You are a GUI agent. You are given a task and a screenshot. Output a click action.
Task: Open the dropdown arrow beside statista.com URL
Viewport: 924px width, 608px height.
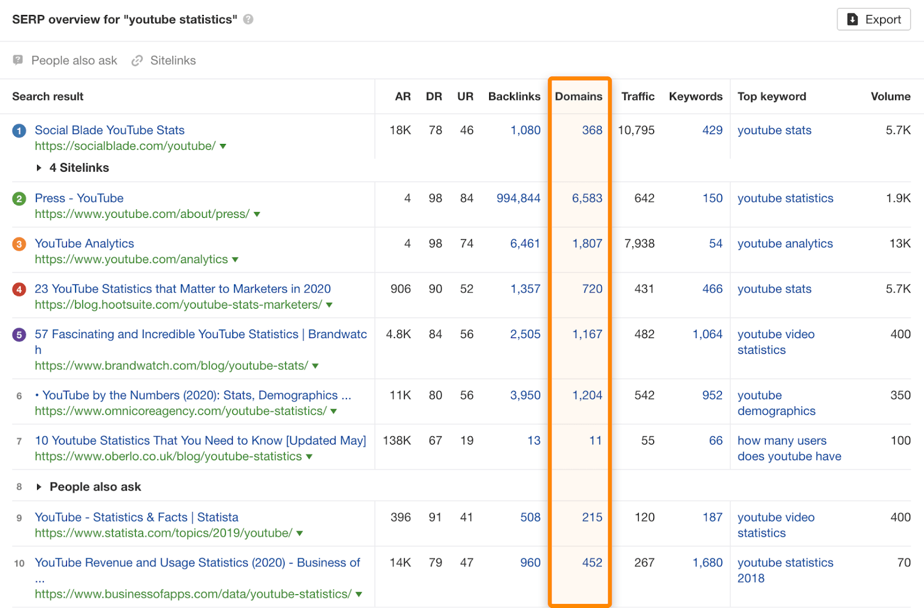click(300, 533)
